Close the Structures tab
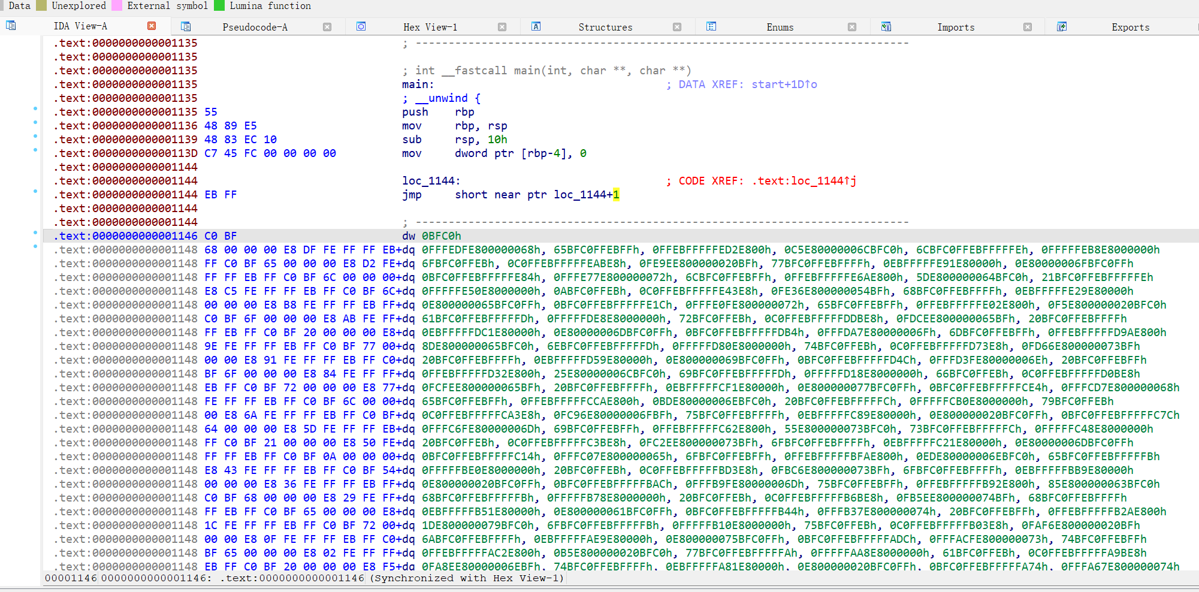Image resolution: width=1199 pixels, height=592 pixels. click(x=677, y=27)
